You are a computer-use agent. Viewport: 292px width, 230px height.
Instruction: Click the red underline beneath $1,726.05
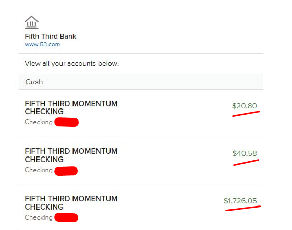point(243,209)
